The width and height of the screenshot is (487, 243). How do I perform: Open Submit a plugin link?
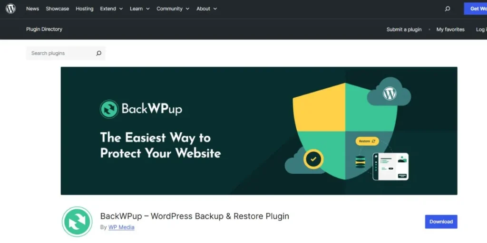click(x=404, y=29)
